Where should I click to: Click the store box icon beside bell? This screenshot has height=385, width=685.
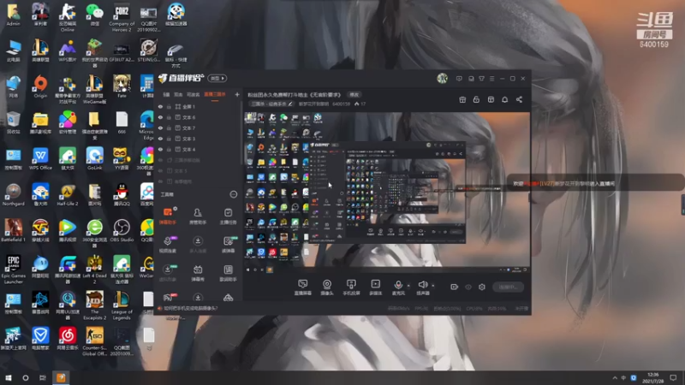pos(491,100)
